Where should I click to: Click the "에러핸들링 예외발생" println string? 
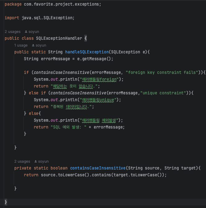pos(99,120)
